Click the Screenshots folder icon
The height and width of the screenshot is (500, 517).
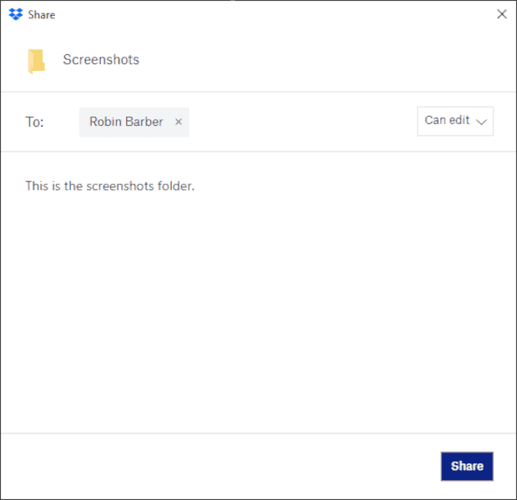36,62
